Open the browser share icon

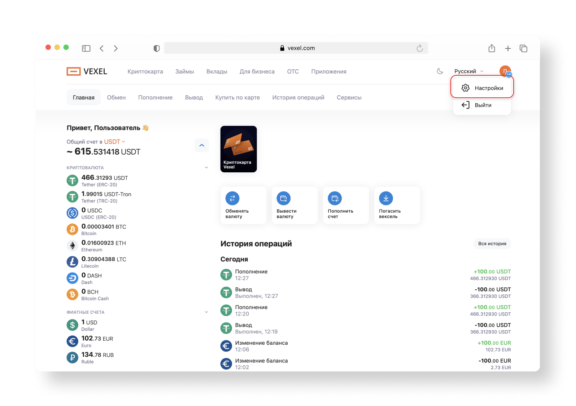click(x=492, y=48)
